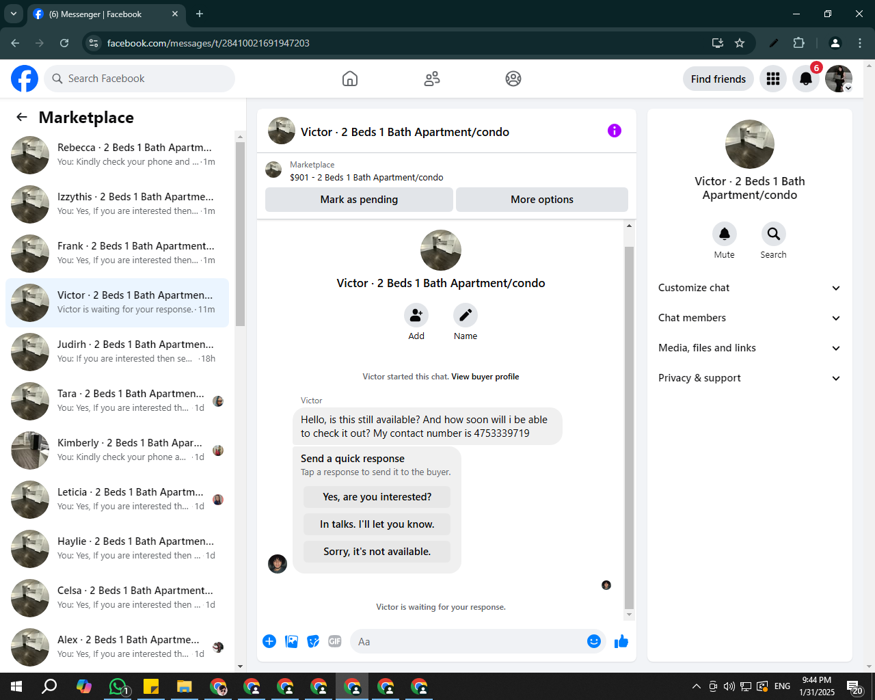Open Alex's conversation in list

(x=117, y=647)
